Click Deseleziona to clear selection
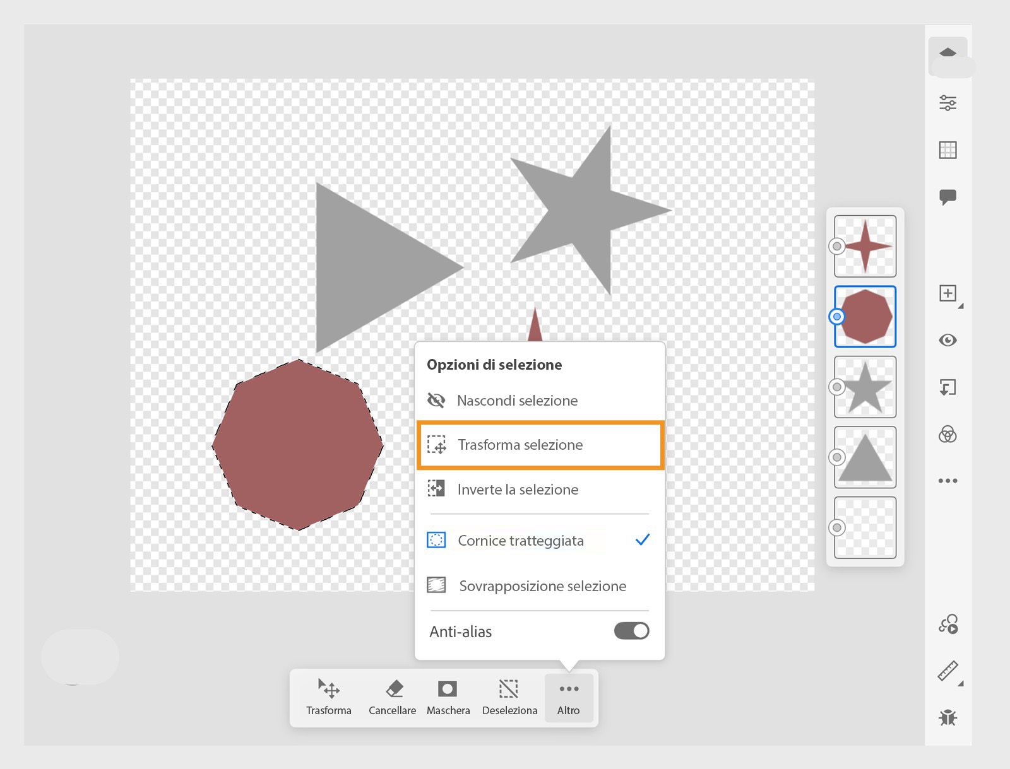The height and width of the screenshot is (769, 1010). pos(509,698)
